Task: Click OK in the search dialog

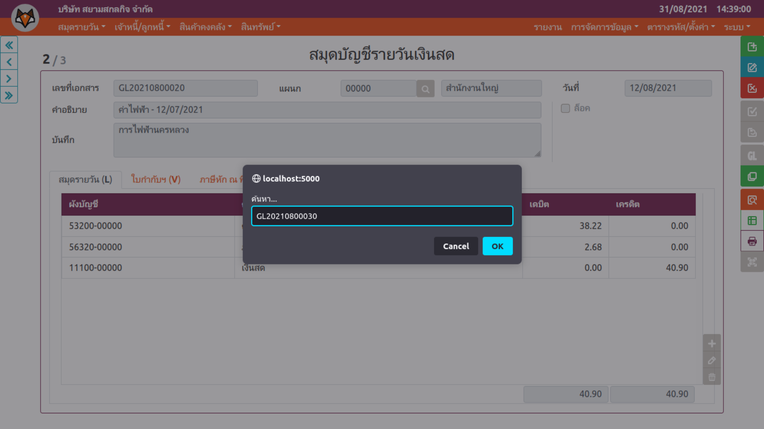Action: point(497,246)
